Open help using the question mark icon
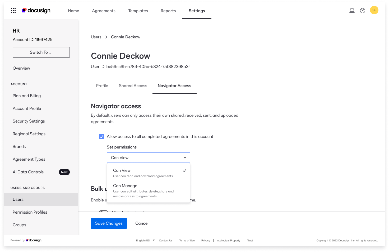The image size is (389, 252). [362, 10]
